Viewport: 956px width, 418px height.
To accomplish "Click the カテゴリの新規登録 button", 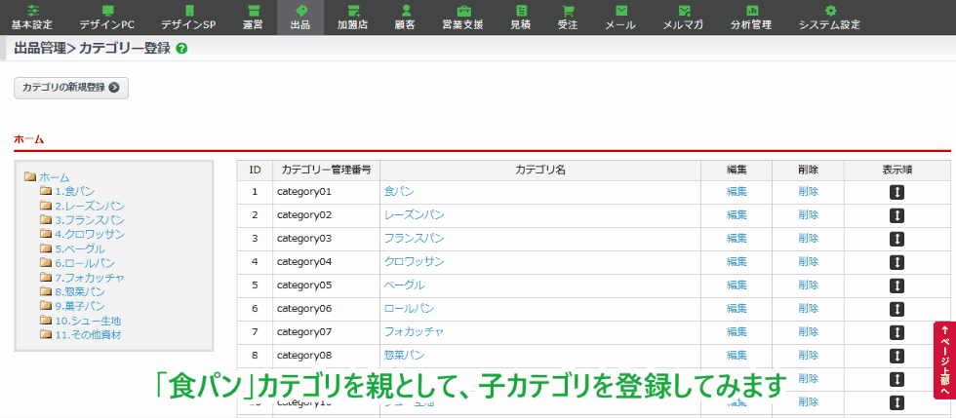I will (x=71, y=88).
